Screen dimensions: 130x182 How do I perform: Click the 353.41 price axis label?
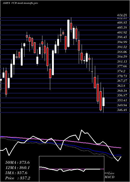click(122, 100)
